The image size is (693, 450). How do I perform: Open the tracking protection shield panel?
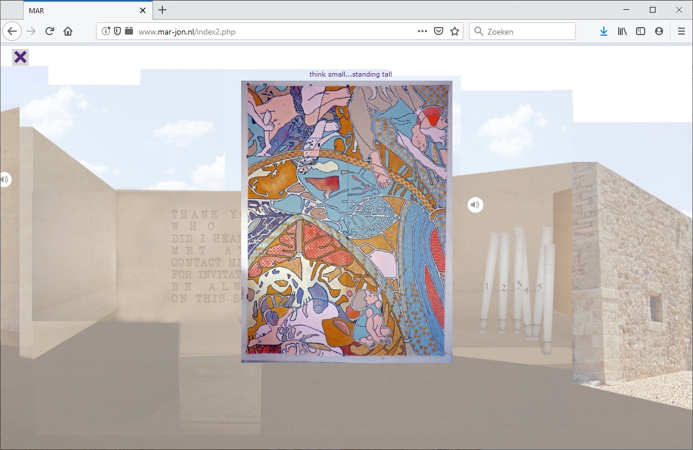coord(117,32)
